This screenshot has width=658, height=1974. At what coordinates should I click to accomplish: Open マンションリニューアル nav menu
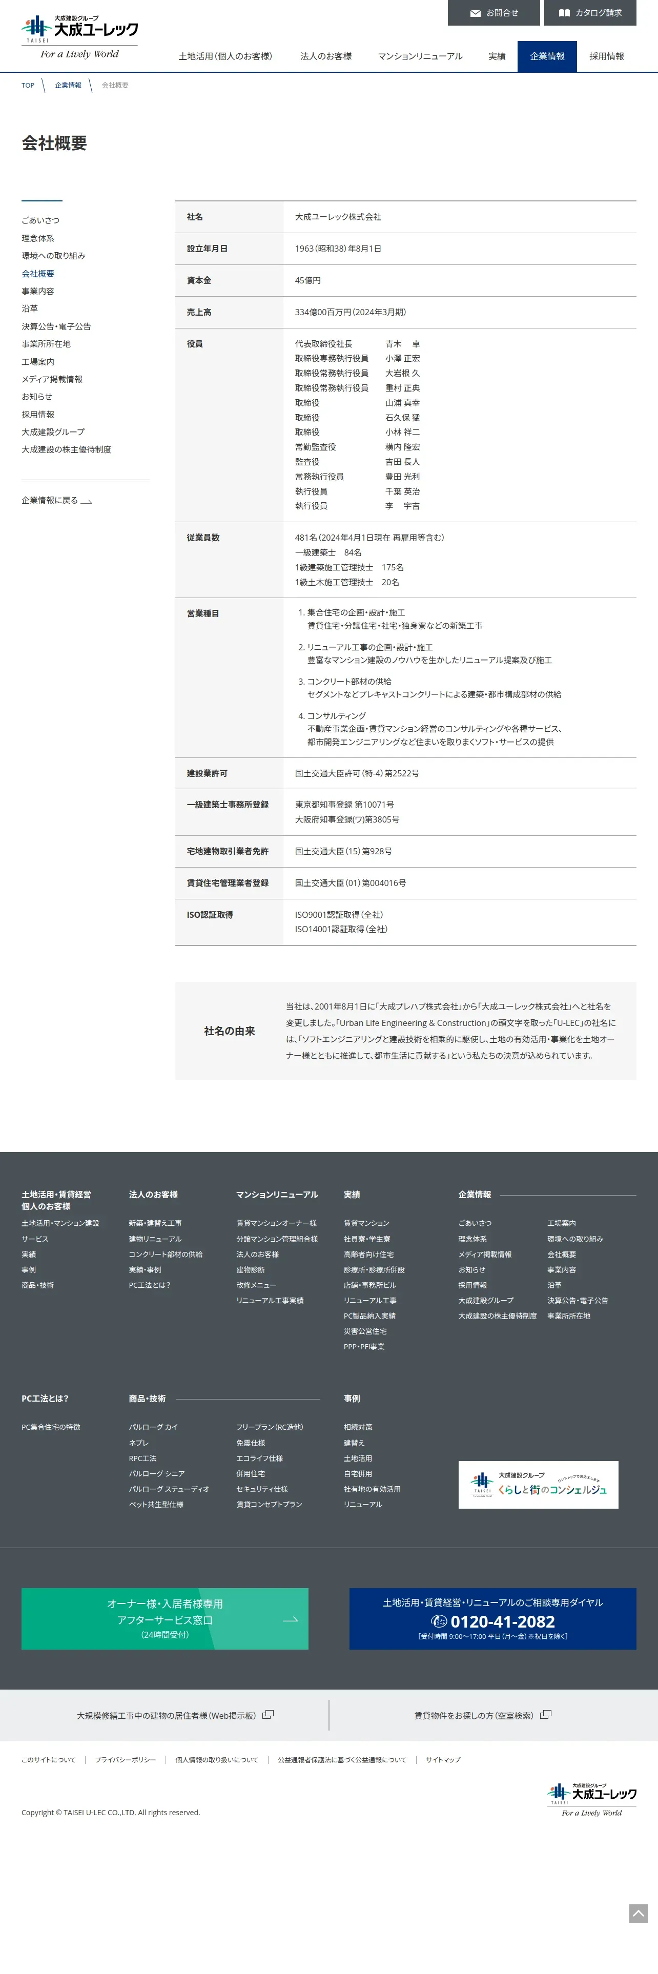[420, 57]
